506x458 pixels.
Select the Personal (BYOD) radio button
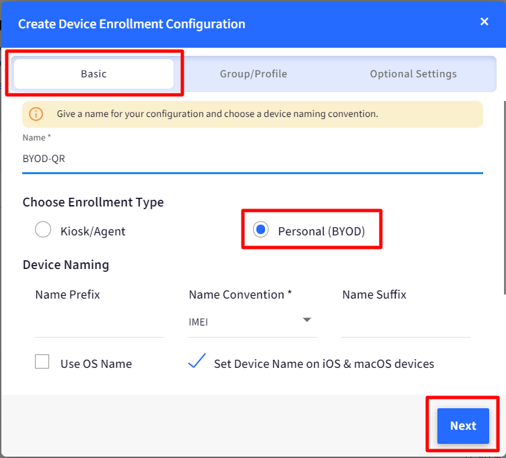pyautogui.click(x=260, y=229)
